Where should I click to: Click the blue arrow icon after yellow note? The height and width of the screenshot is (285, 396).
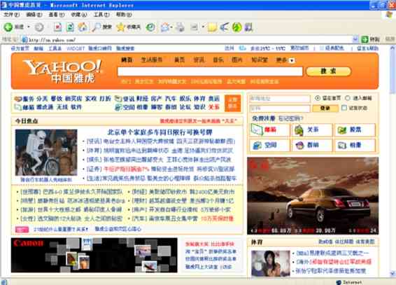point(225,27)
